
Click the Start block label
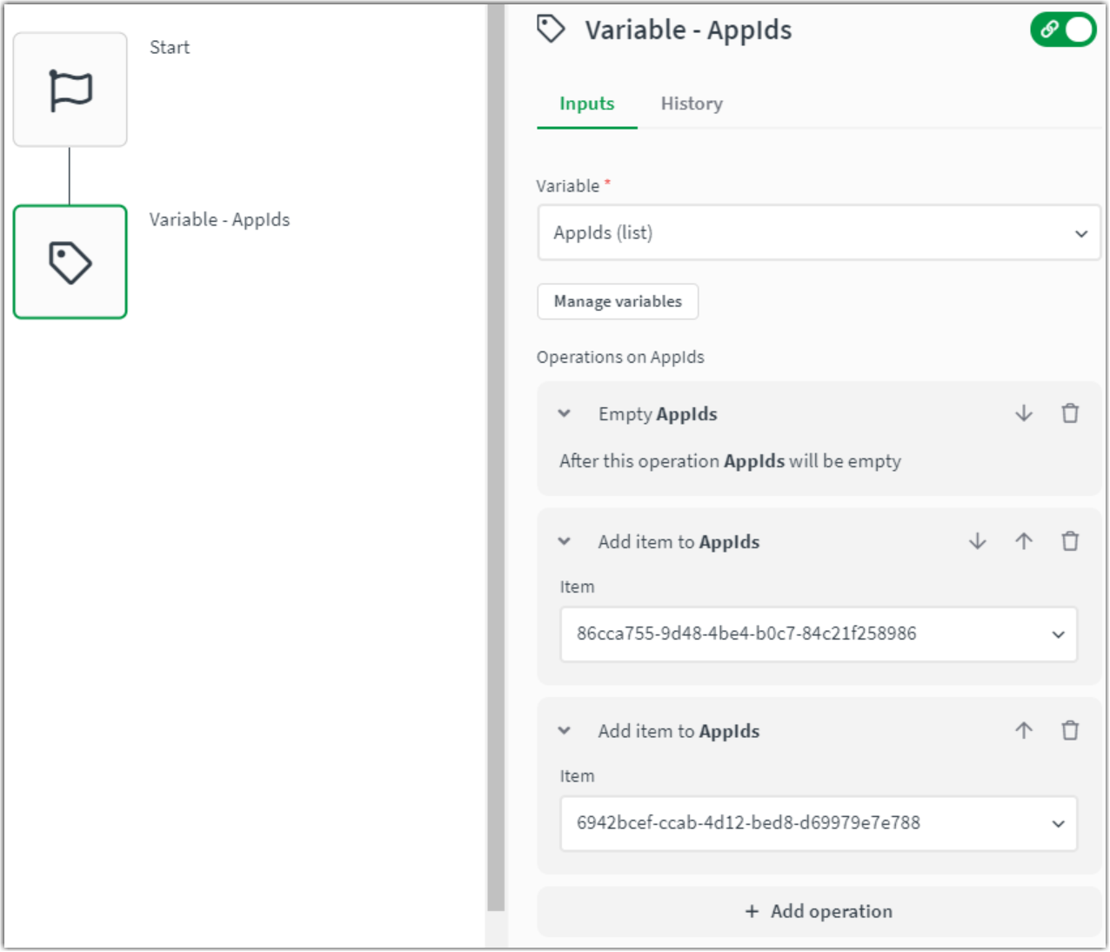point(170,48)
